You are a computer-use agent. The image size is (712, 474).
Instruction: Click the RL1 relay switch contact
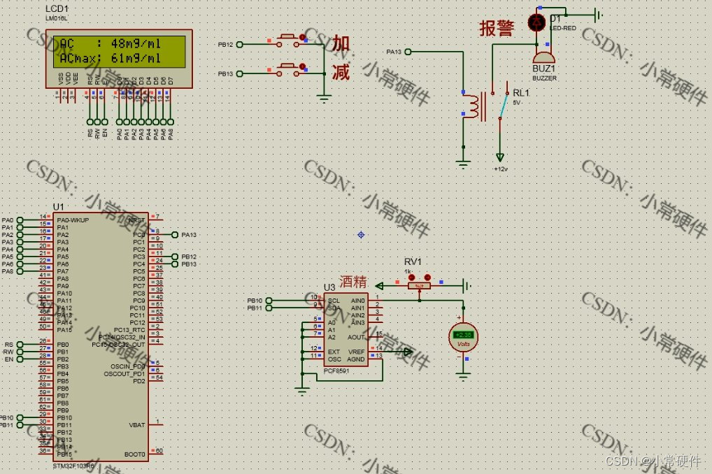tap(503, 106)
